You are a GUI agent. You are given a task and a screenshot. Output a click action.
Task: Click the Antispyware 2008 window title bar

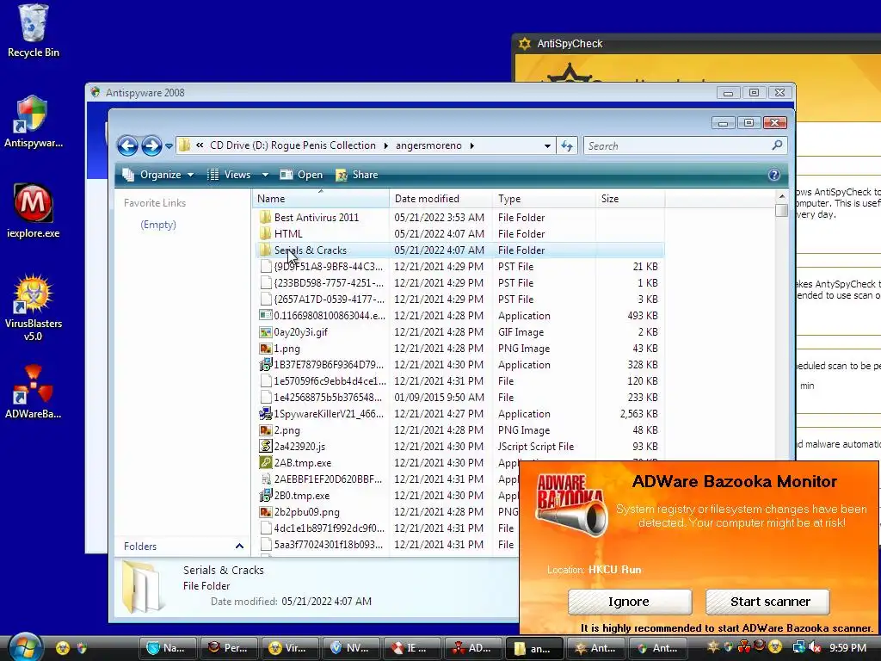(402, 93)
